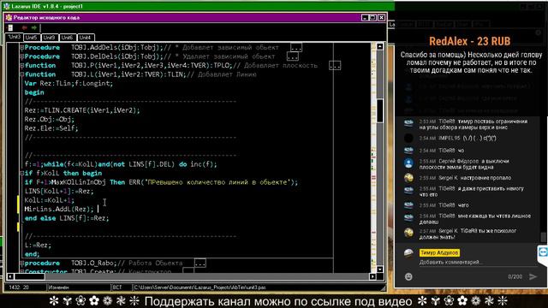Click the editor scroll down arrow
The width and height of the screenshot is (548, 308).
pyautogui.click(x=380, y=269)
